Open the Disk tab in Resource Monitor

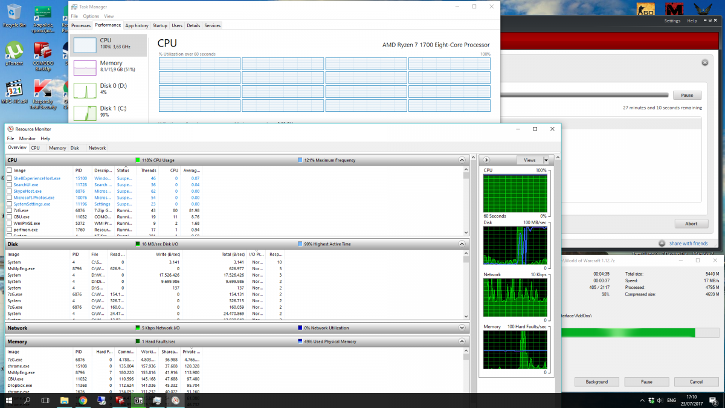coord(75,147)
